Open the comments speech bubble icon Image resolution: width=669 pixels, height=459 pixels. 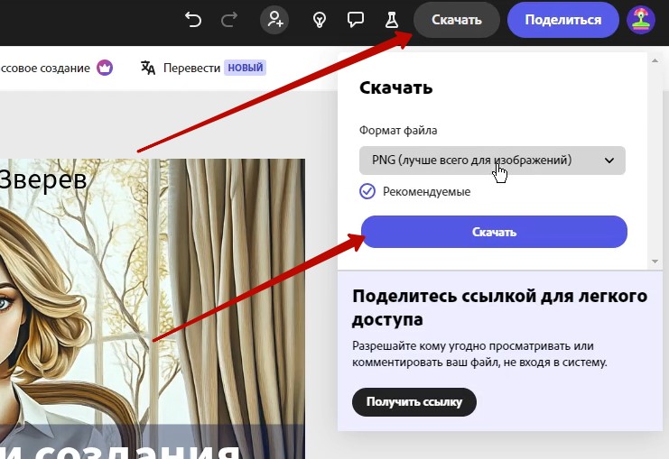pos(356,20)
